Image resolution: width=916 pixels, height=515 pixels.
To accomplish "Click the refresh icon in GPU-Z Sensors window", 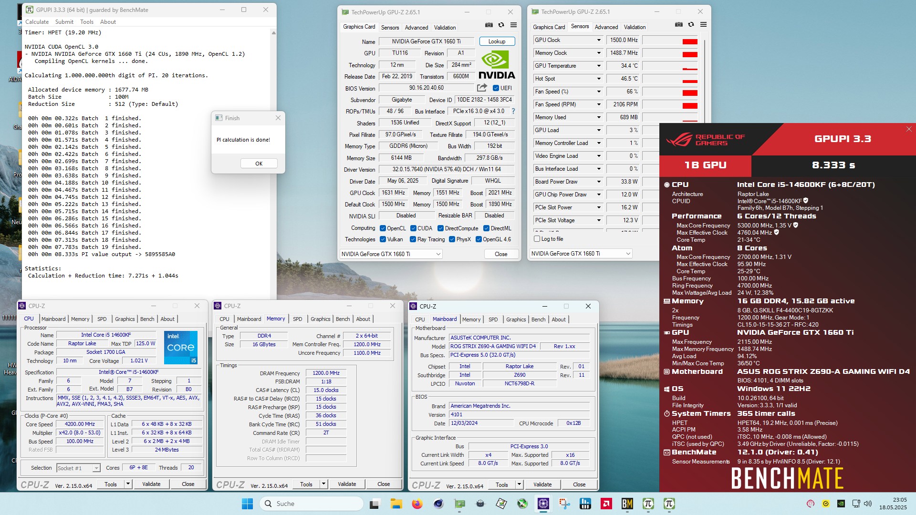I will (691, 24).
